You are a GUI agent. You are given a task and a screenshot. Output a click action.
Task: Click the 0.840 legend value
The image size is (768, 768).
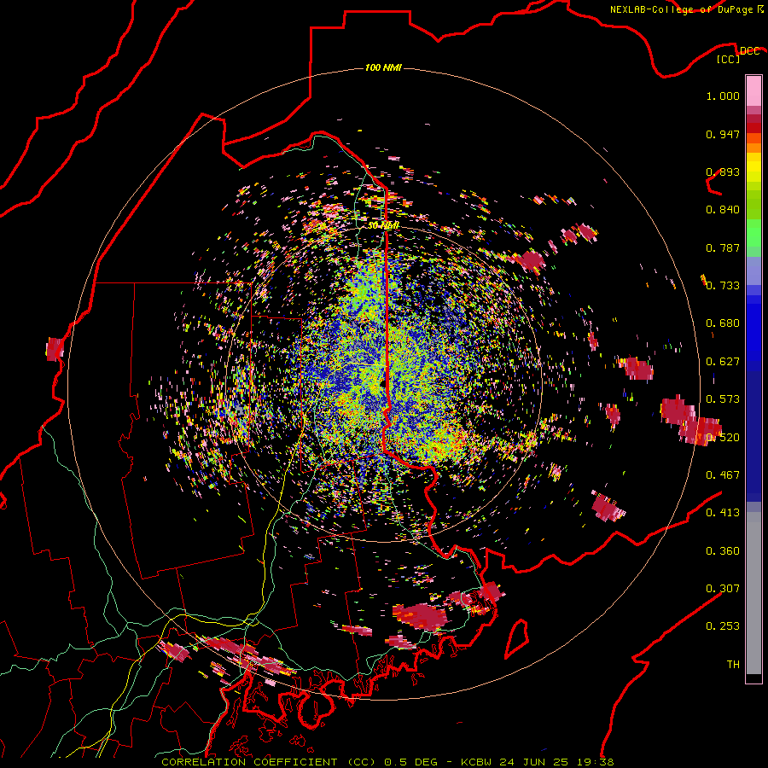(723, 210)
